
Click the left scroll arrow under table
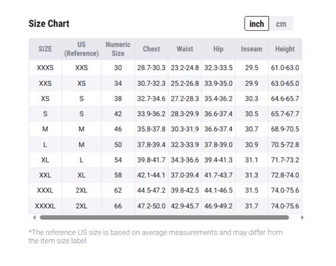(x=34, y=218)
